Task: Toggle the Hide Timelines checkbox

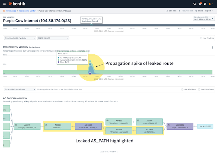Action: [201, 38]
